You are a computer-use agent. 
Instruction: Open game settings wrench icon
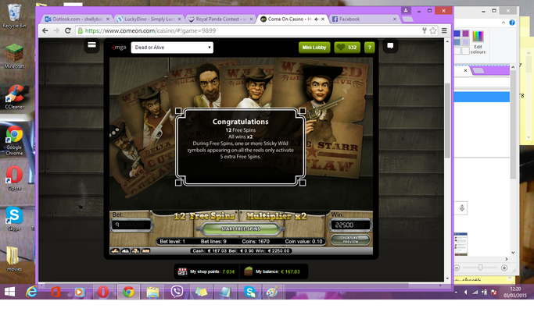[x=115, y=251]
